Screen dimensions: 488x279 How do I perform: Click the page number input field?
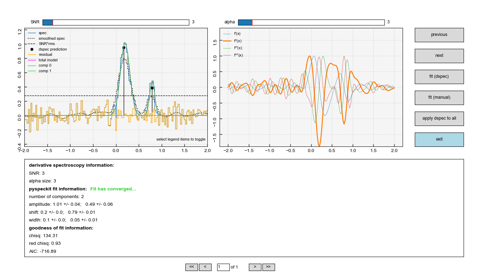[223, 267]
